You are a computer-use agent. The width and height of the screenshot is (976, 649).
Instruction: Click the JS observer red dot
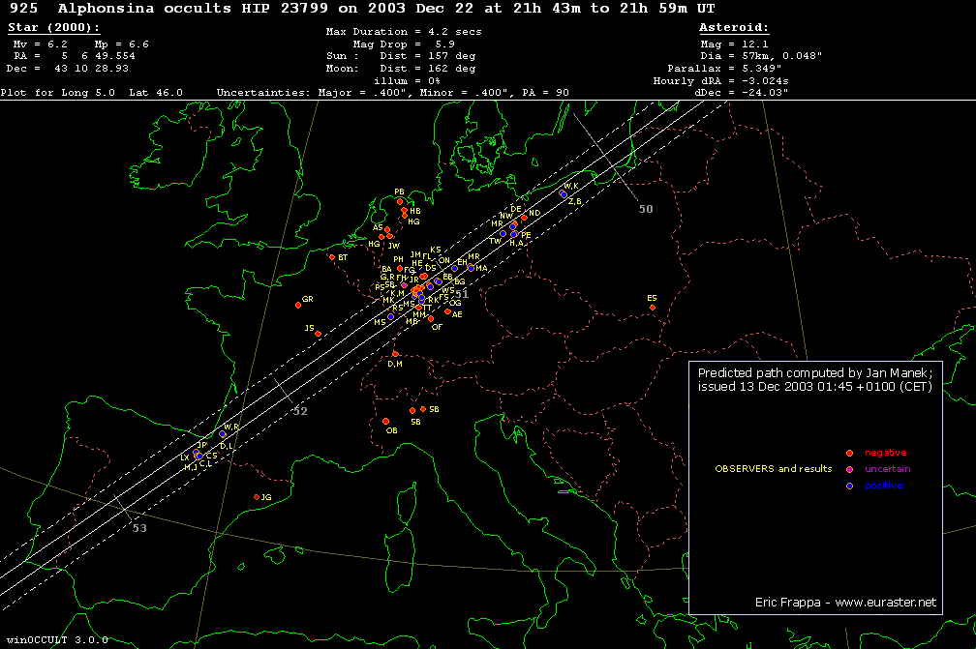pyautogui.click(x=318, y=334)
